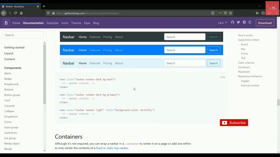Open a new browser tab with plus
The width and height of the screenshot is (280, 157).
pyautogui.click(x=44, y=7)
